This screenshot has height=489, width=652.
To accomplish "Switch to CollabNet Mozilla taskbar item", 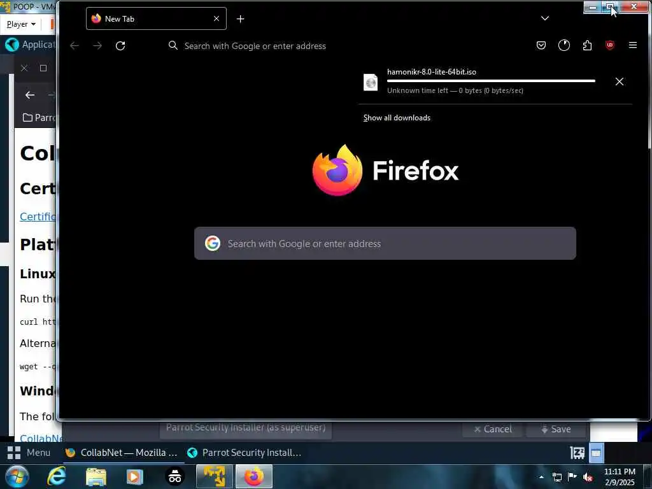I will click(x=123, y=453).
